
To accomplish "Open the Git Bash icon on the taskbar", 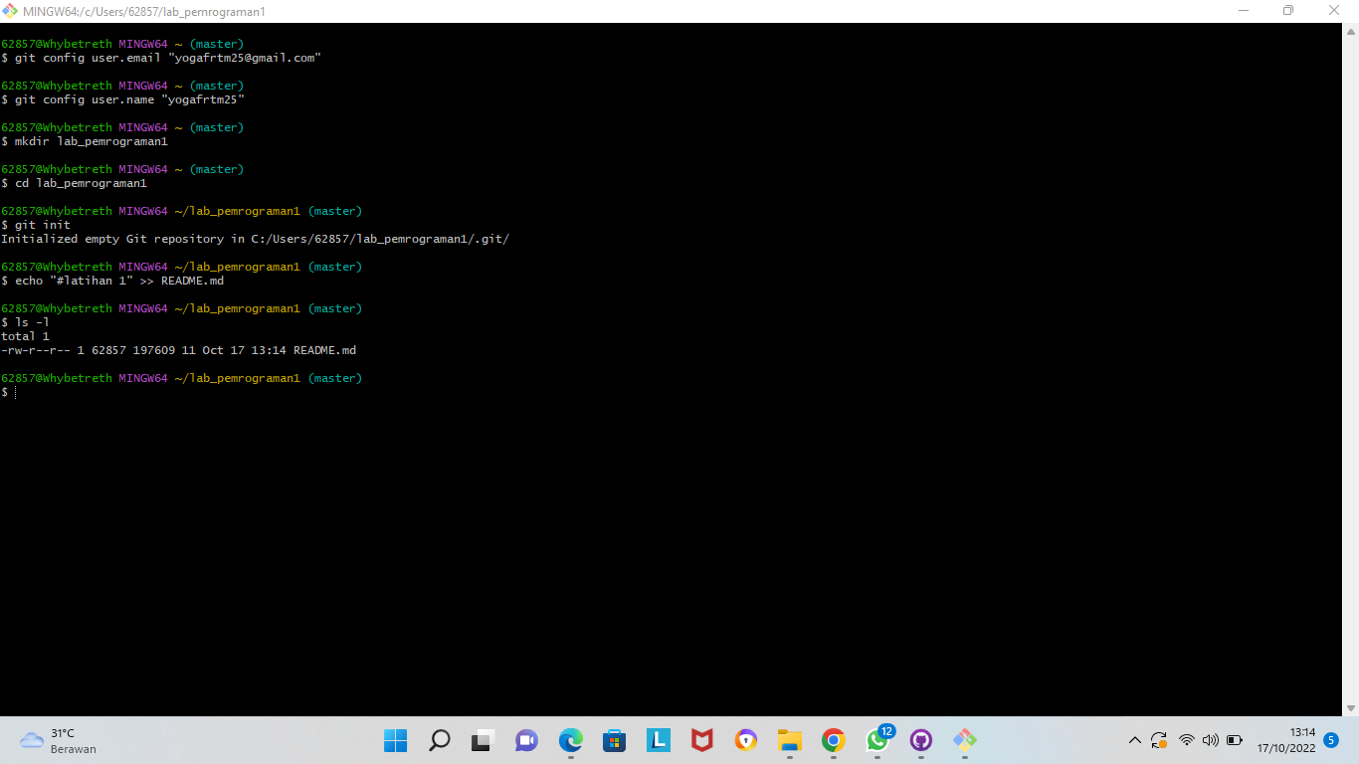I will coord(963,740).
